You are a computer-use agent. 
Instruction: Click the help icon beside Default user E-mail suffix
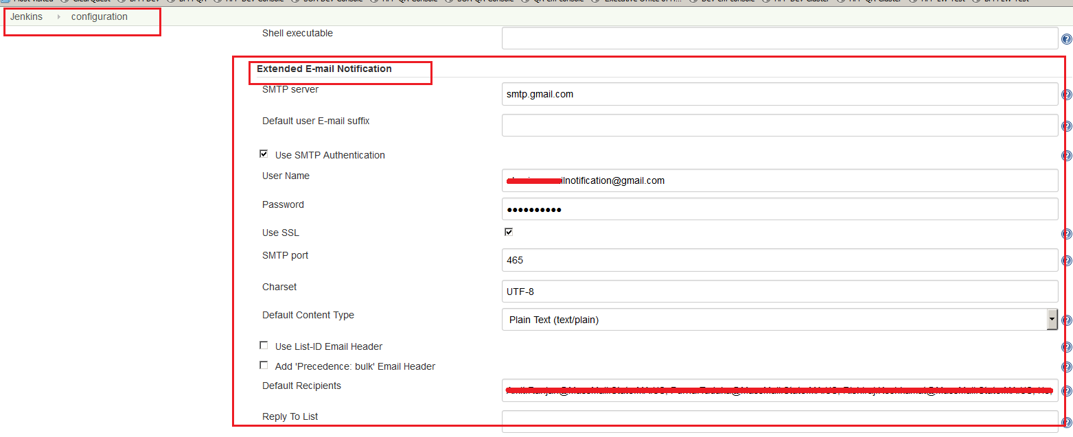pyautogui.click(x=1067, y=126)
